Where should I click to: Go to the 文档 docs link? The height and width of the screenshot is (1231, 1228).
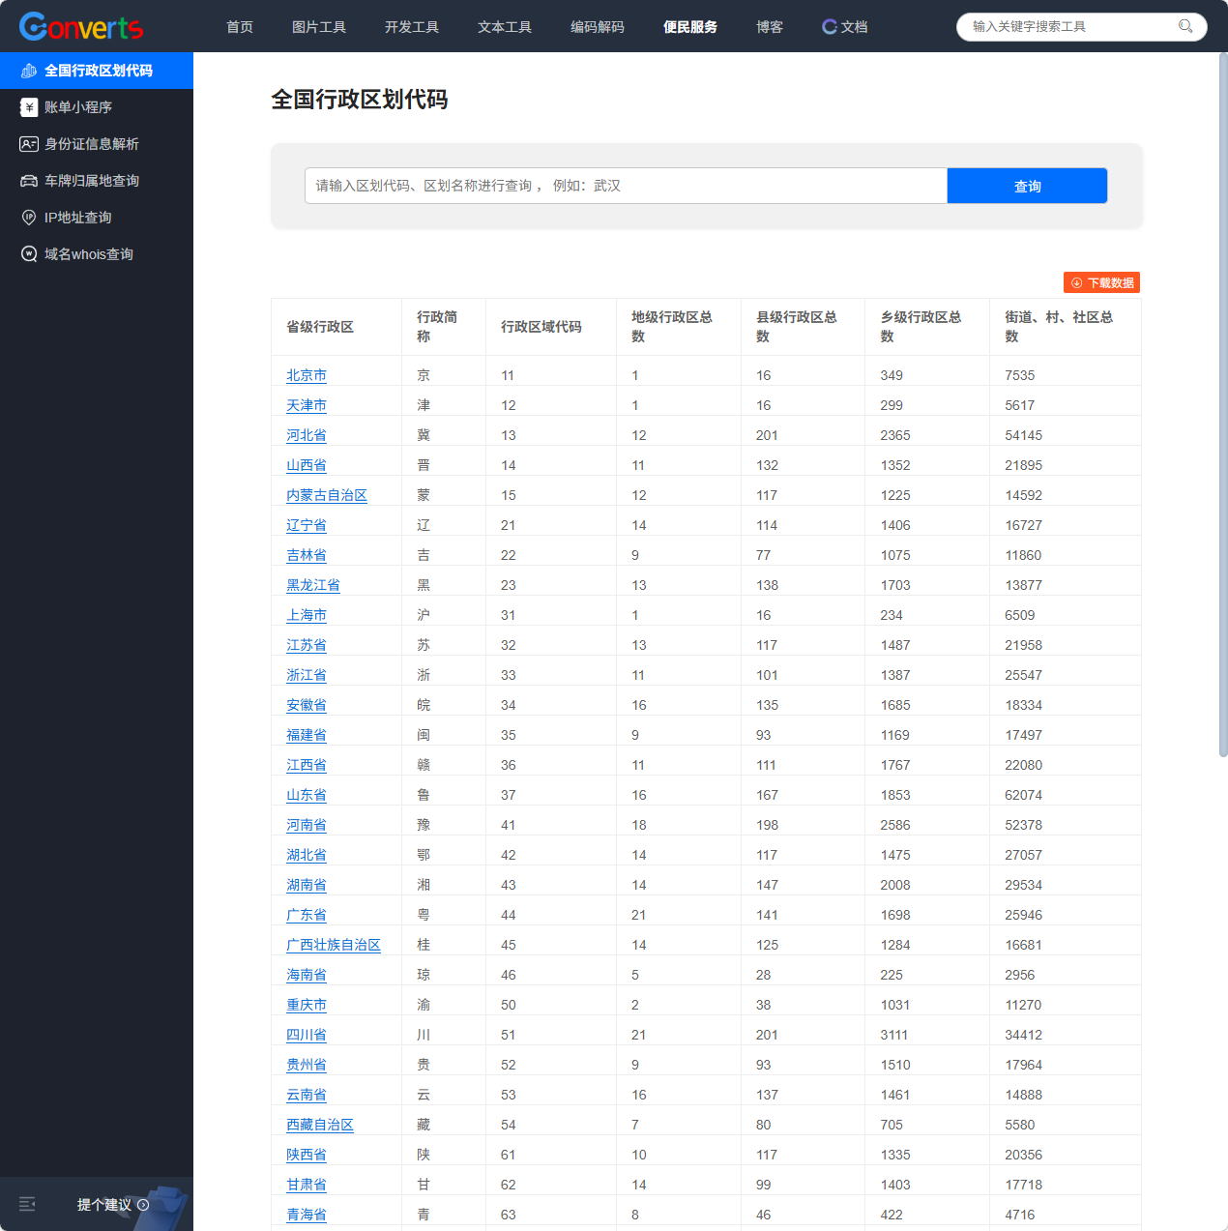(x=844, y=27)
